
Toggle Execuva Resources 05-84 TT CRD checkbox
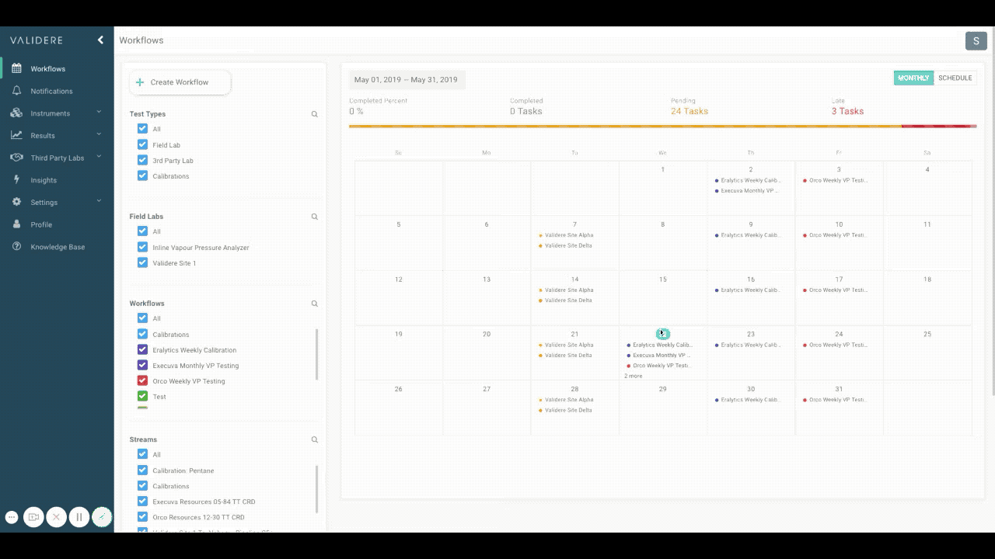point(142,501)
